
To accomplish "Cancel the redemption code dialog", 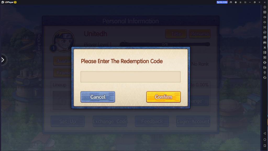I will 98,97.
